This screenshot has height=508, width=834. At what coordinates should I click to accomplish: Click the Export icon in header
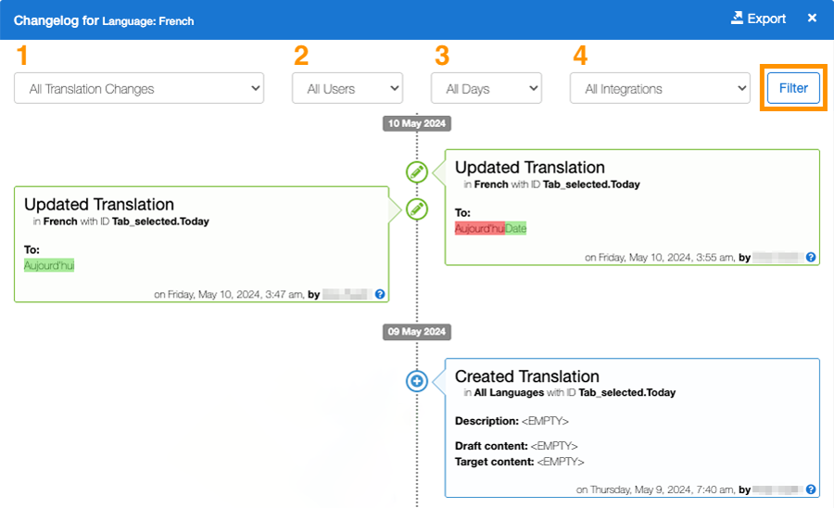[x=738, y=19]
